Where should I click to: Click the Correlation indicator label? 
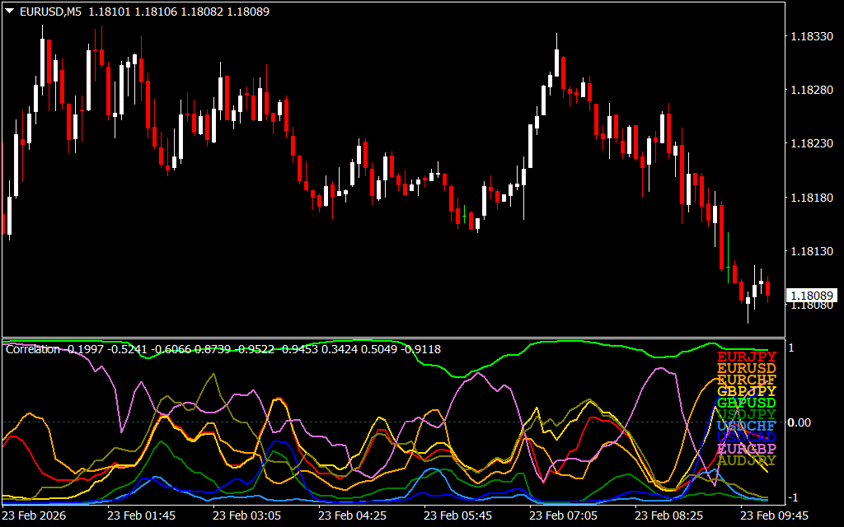pyautogui.click(x=33, y=349)
